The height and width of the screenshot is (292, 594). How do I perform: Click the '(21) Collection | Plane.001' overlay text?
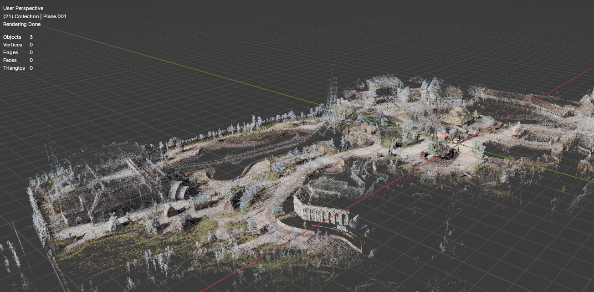point(35,16)
